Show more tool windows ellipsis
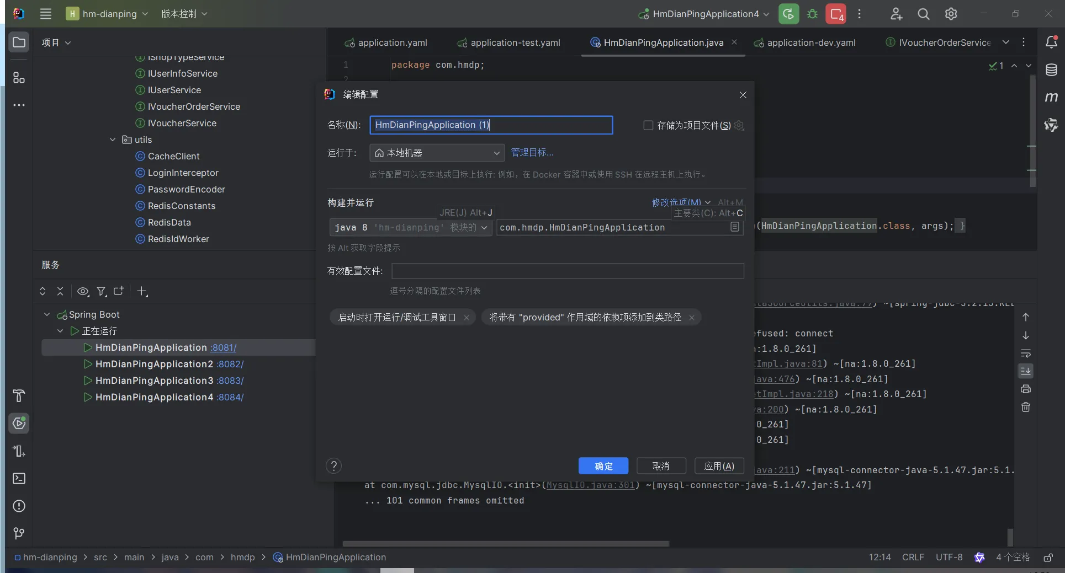The image size is (1065, 573). tap(19, 105)
